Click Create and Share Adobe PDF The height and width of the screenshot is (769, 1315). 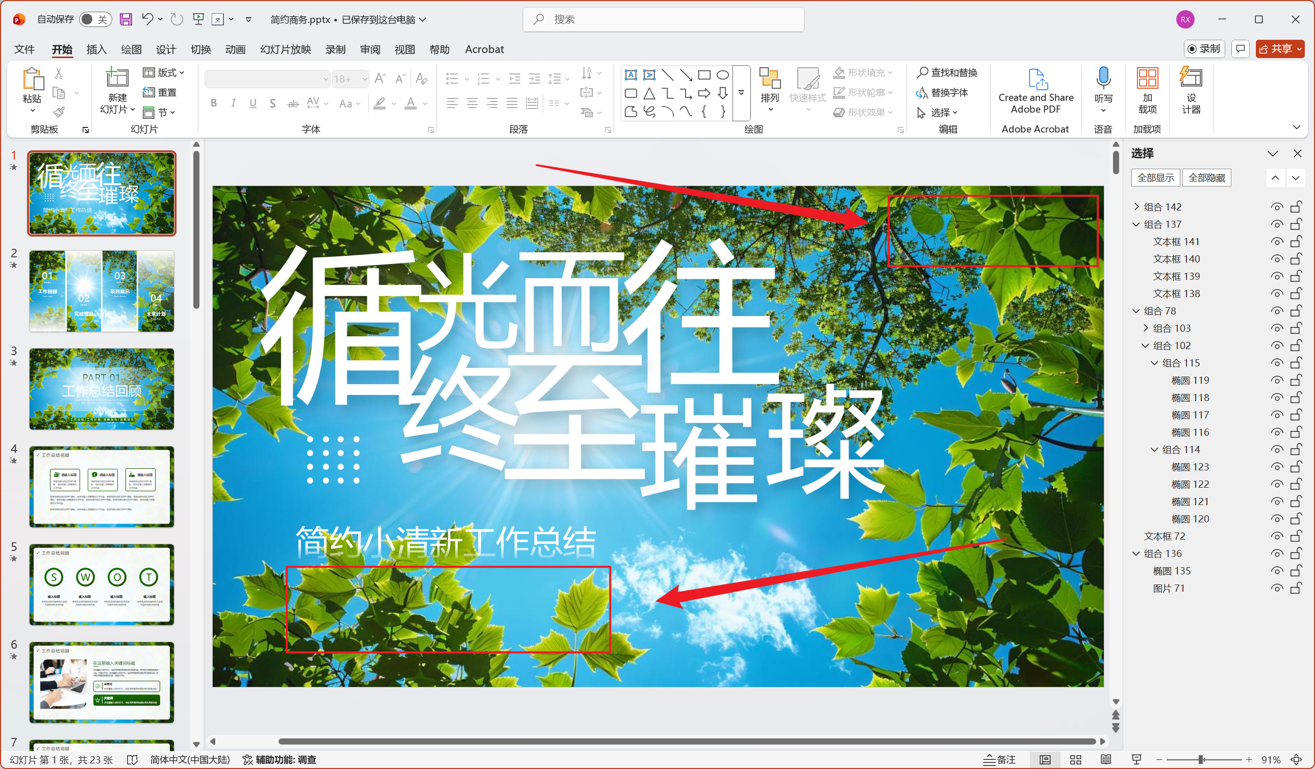coord(1036,94)
